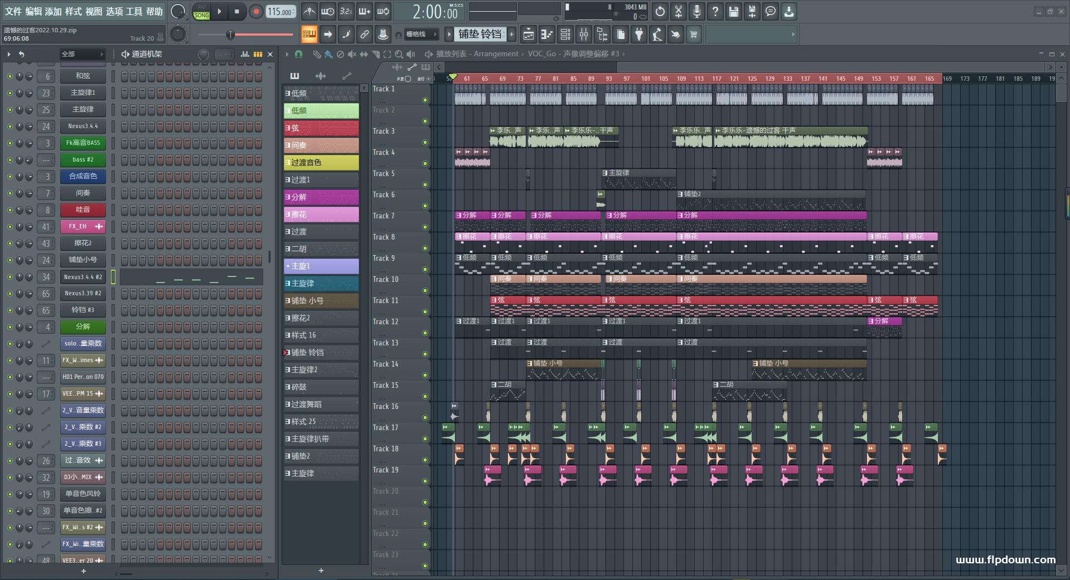This screenshot has width=1070, height=580.
Task: Mute Track 1 in the playlist
Action: [x=425, y=100]
